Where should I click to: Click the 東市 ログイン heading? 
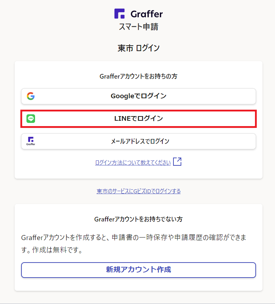tap(138, 48)
